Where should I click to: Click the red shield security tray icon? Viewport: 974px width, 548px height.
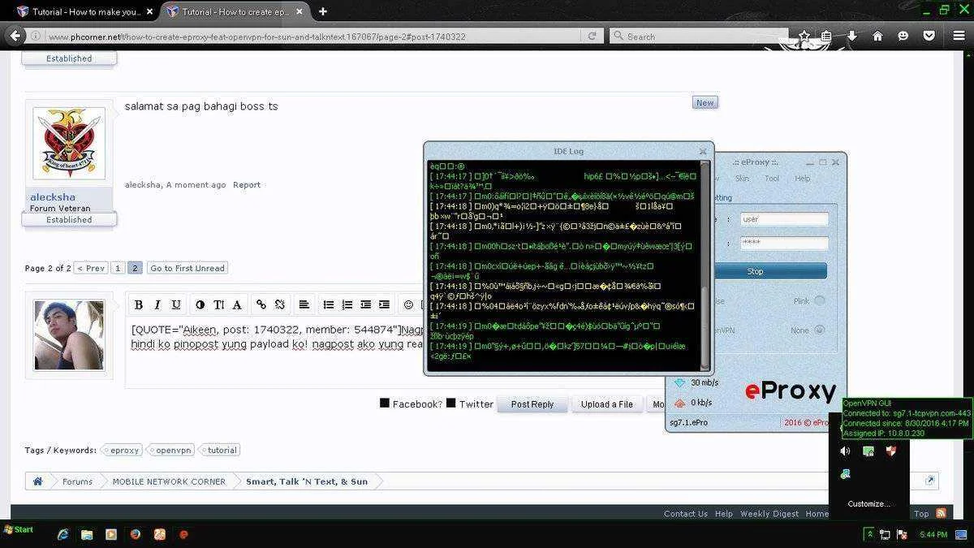(x=891, y=451)
